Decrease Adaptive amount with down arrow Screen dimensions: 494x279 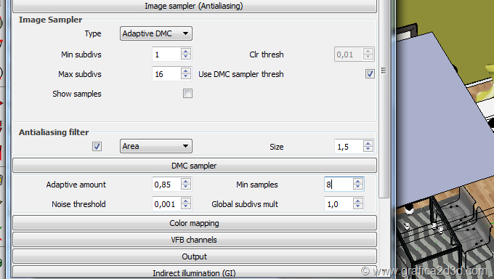pyautogui.click(x=185, y=187)
